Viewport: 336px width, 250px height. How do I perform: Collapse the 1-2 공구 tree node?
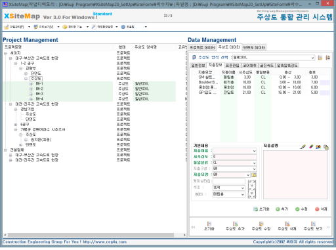(16, 64)
